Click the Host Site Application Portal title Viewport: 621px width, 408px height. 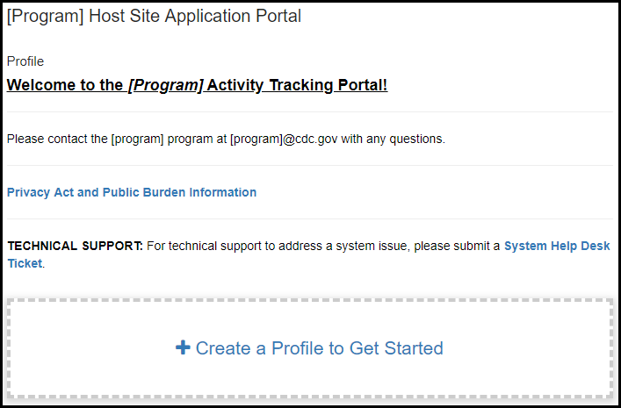point(154,17)
